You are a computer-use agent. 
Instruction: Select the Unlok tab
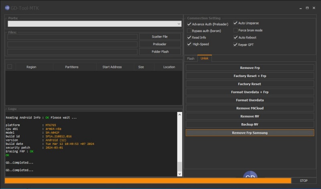pyautogui.click(x=205, y=58)
